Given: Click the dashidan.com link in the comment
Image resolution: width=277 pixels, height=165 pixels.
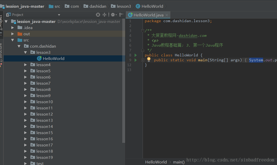Looking at the screenshot, I should 193,36.
